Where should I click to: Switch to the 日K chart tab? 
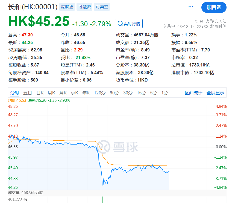click(x=40, y=93)
